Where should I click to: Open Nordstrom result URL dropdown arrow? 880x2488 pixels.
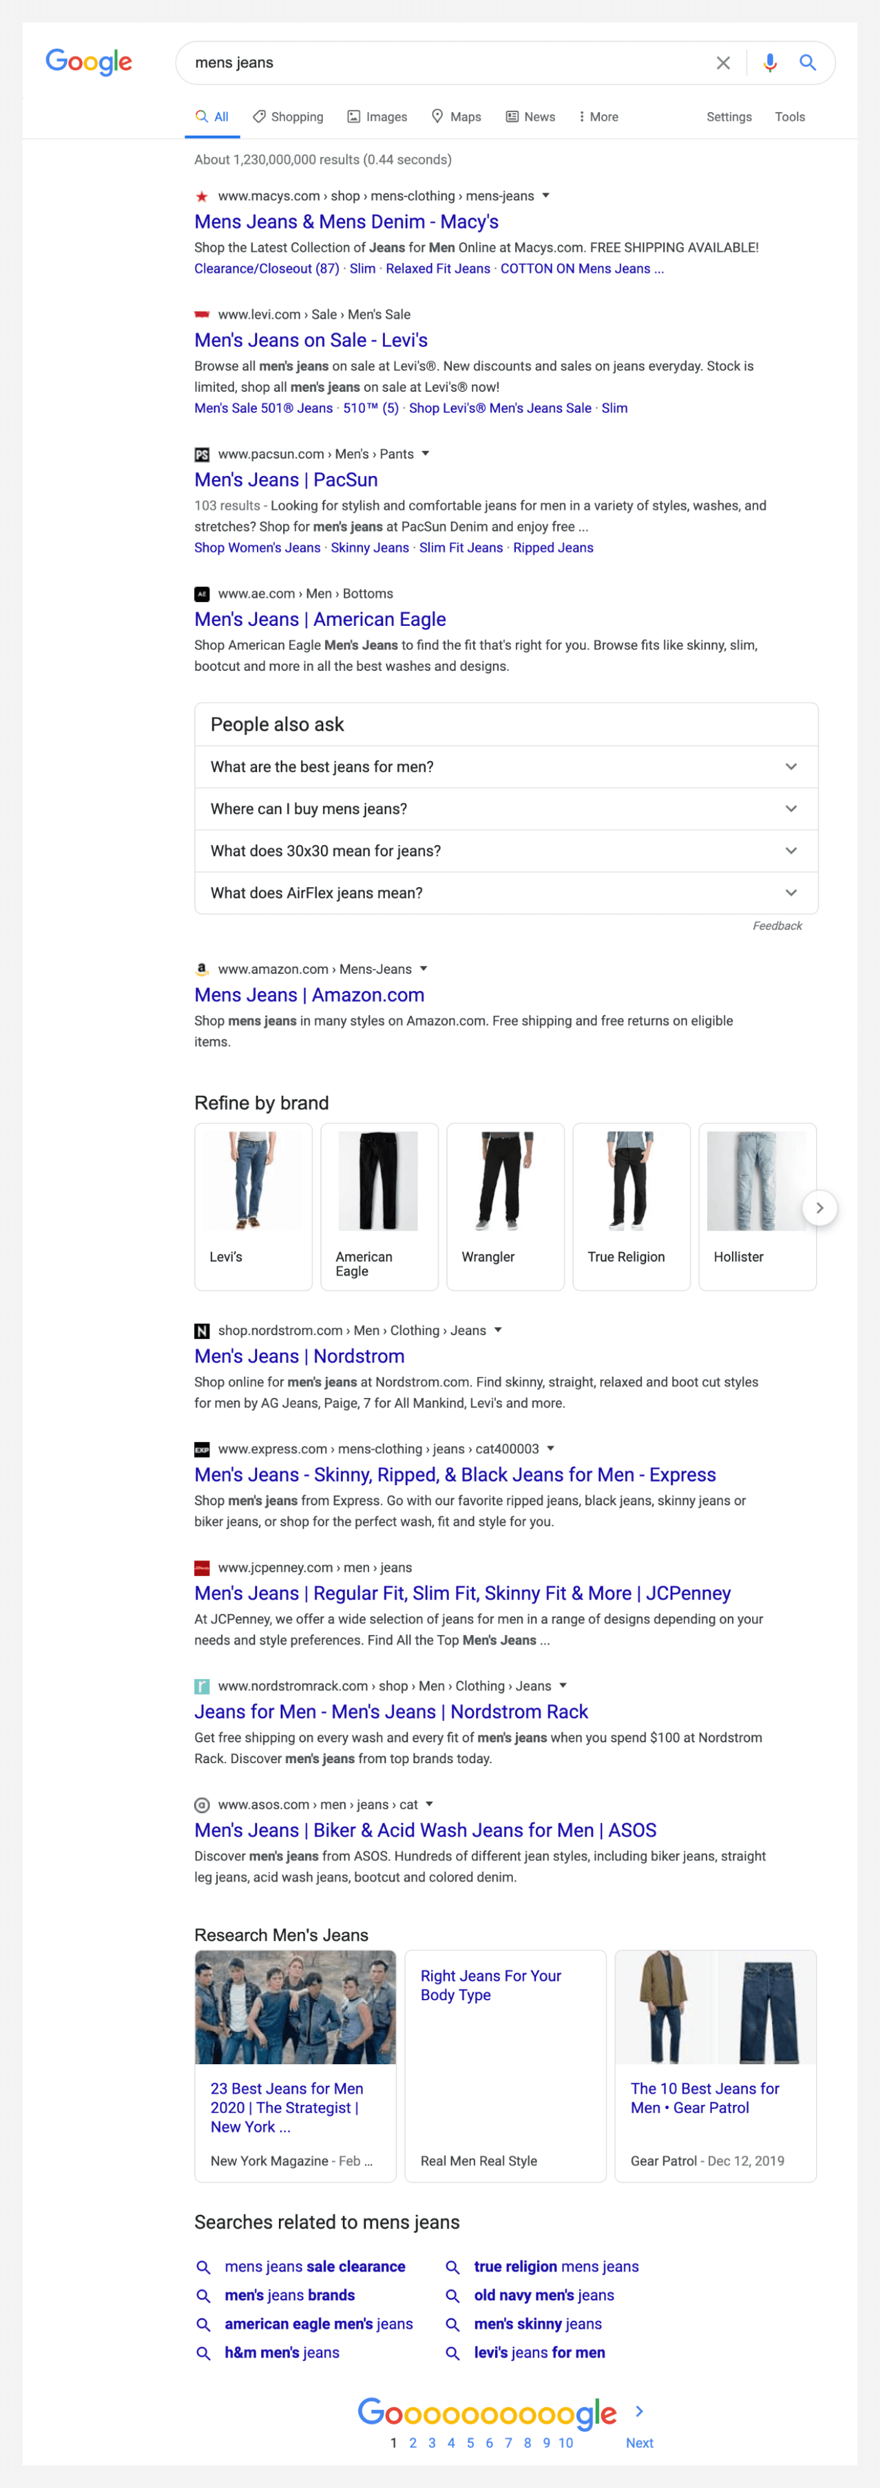(498, 1330)
